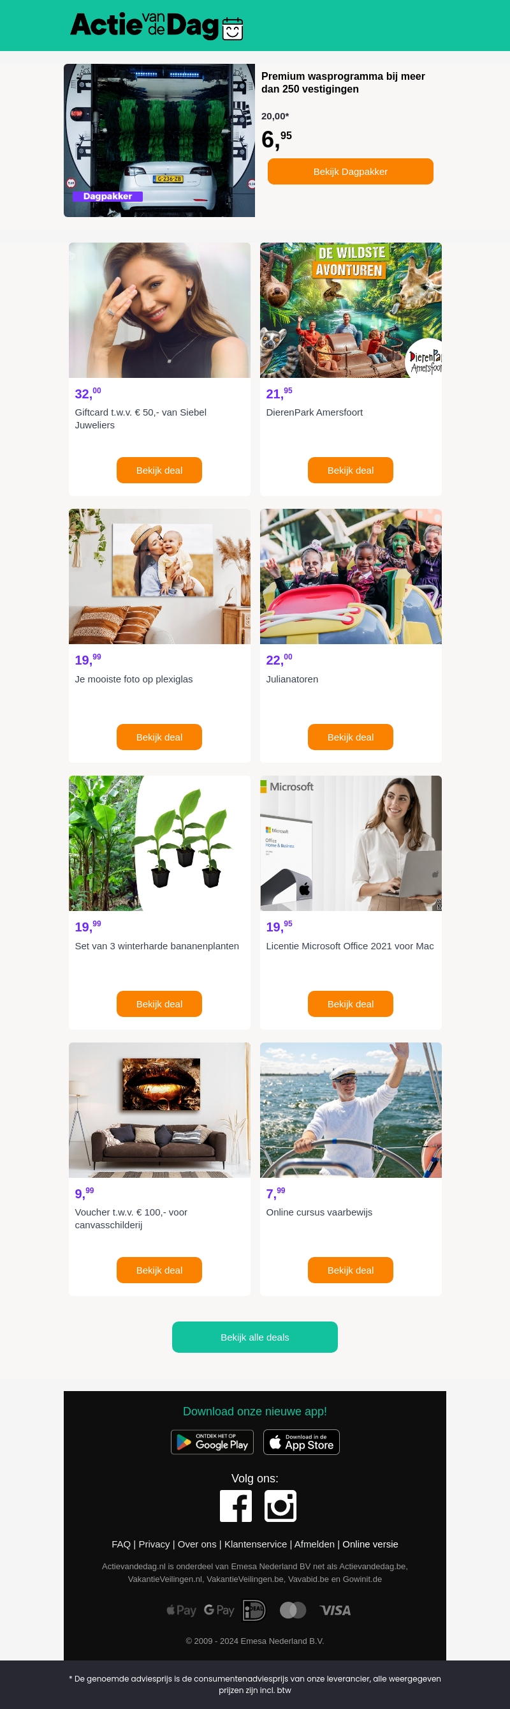Open the Instagram icon under Volg ons
Screen dimensions: 510x1709
(280, 1505)
